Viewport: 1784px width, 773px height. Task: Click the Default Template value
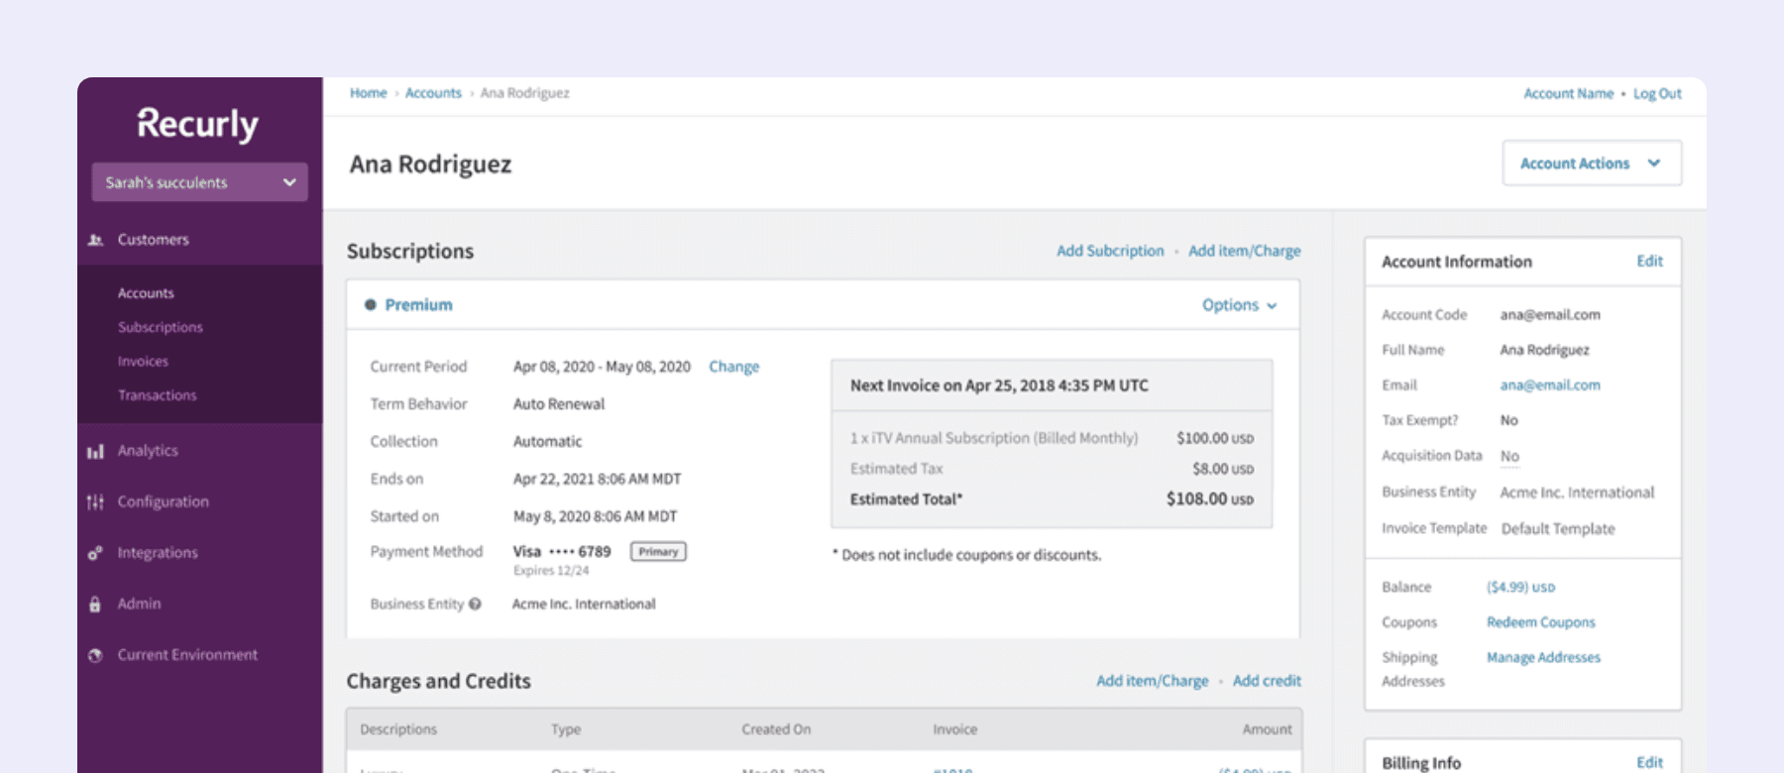1558,529
